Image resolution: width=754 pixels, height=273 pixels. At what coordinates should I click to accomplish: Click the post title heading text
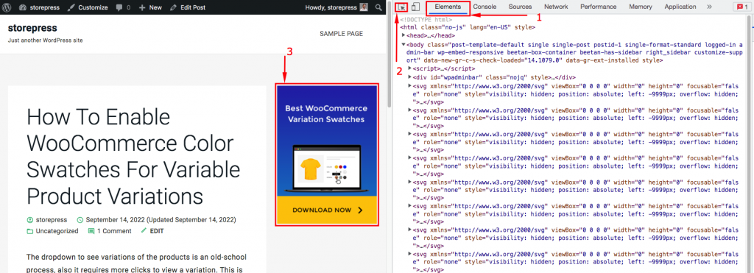(134, 156)
